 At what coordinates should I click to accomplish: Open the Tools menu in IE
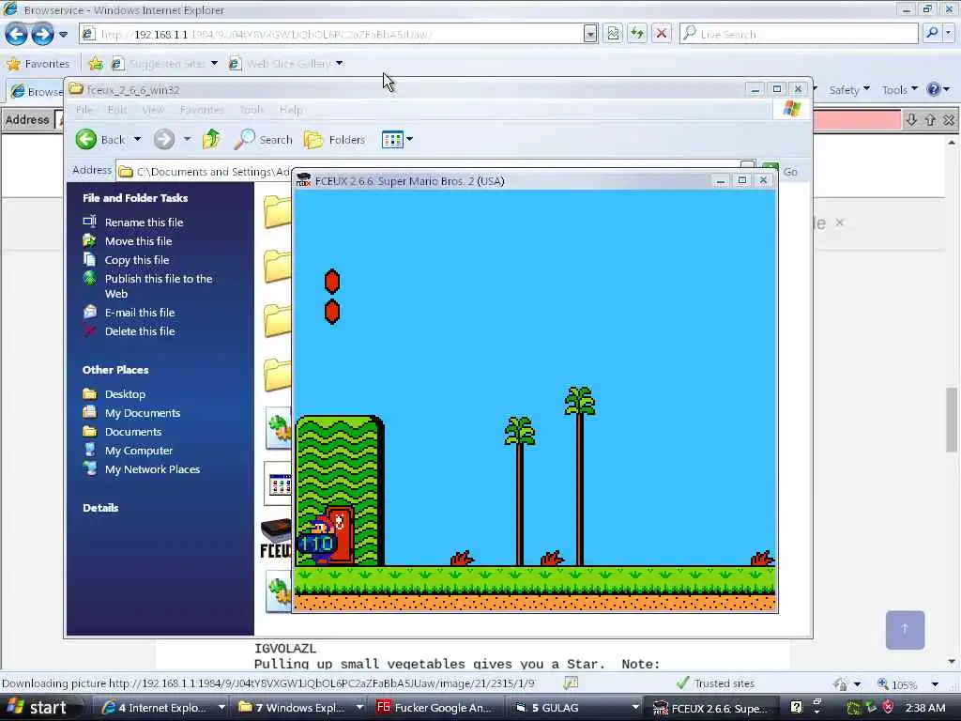tap(899, 89)
